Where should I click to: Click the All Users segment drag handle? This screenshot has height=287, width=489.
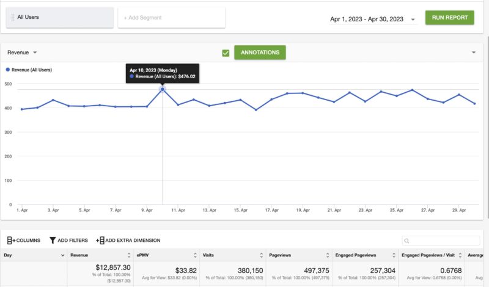coord(13,18)
